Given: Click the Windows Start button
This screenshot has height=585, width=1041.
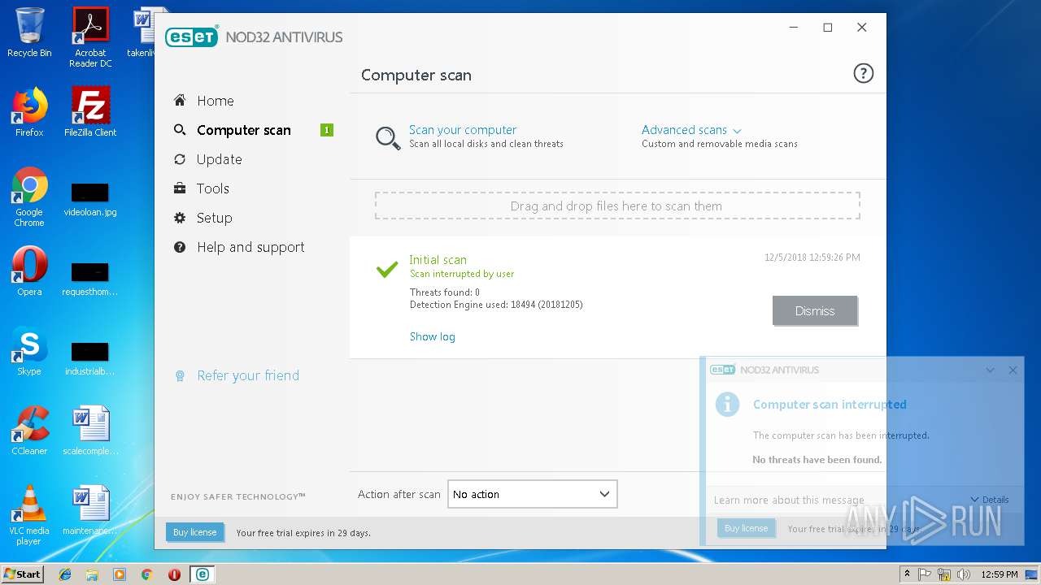Looking at the screenshot, I should [x=22, y=574].
